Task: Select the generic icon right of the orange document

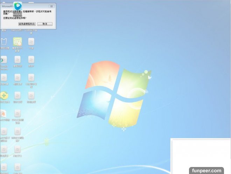Action: tap(17, 113)
